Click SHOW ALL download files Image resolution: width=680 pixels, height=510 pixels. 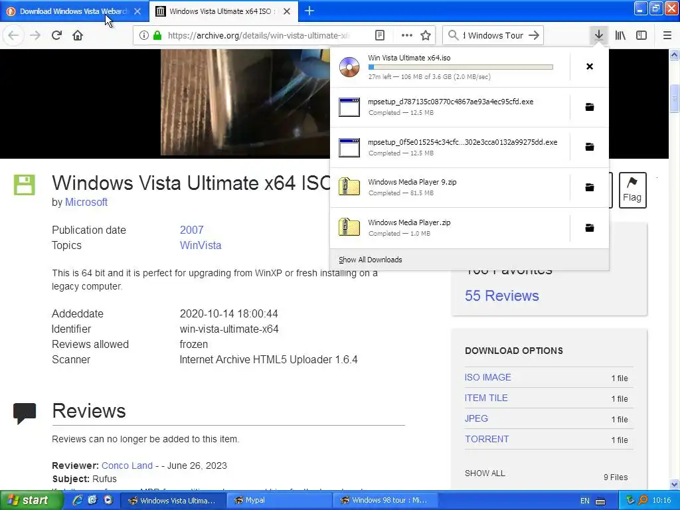(x=485, y=473)
